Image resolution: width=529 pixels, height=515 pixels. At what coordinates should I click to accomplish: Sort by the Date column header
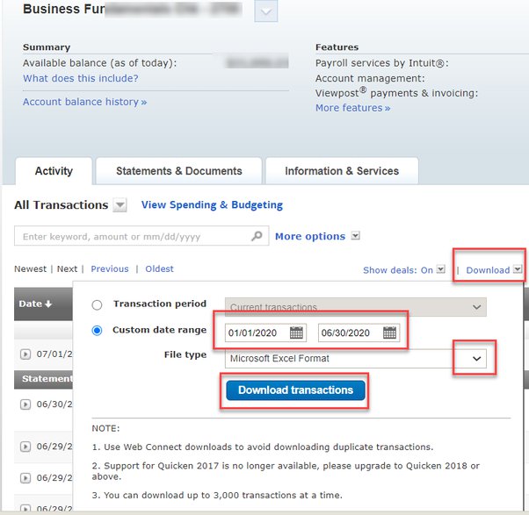point(35,304)
